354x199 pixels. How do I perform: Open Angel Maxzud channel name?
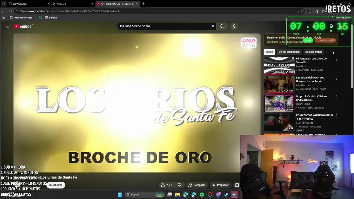point(303,85)
